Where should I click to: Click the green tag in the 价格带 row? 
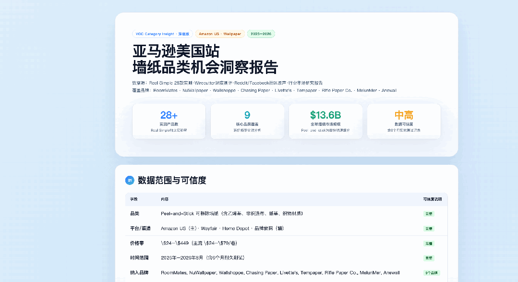429,244
